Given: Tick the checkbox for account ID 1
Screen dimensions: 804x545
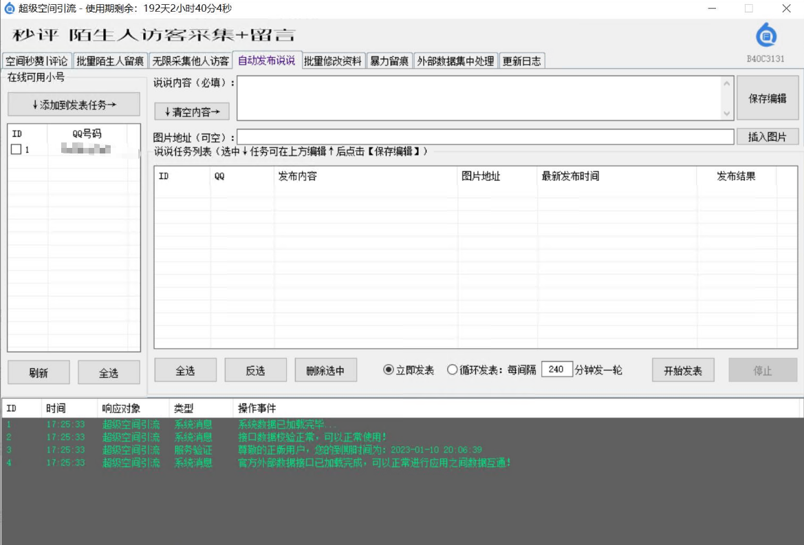Looking at the screenshot, I should click(16, 149).
